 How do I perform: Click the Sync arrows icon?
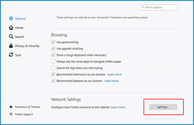(x=11, y=55)
